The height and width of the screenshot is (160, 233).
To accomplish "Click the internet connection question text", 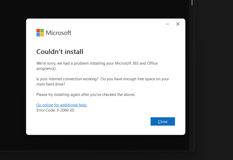I will point(103,81).
